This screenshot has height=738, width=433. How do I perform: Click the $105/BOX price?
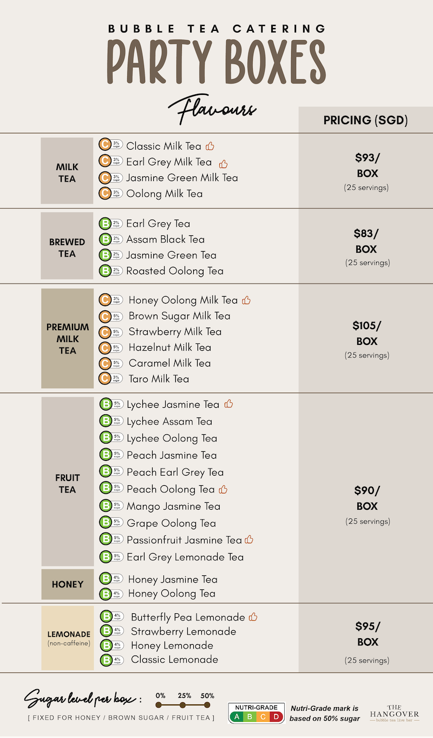(367, 333)
